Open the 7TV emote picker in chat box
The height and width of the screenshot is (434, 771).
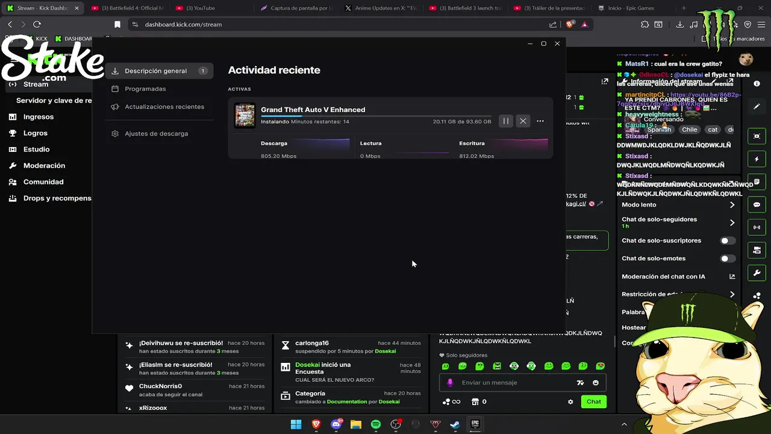580,383
